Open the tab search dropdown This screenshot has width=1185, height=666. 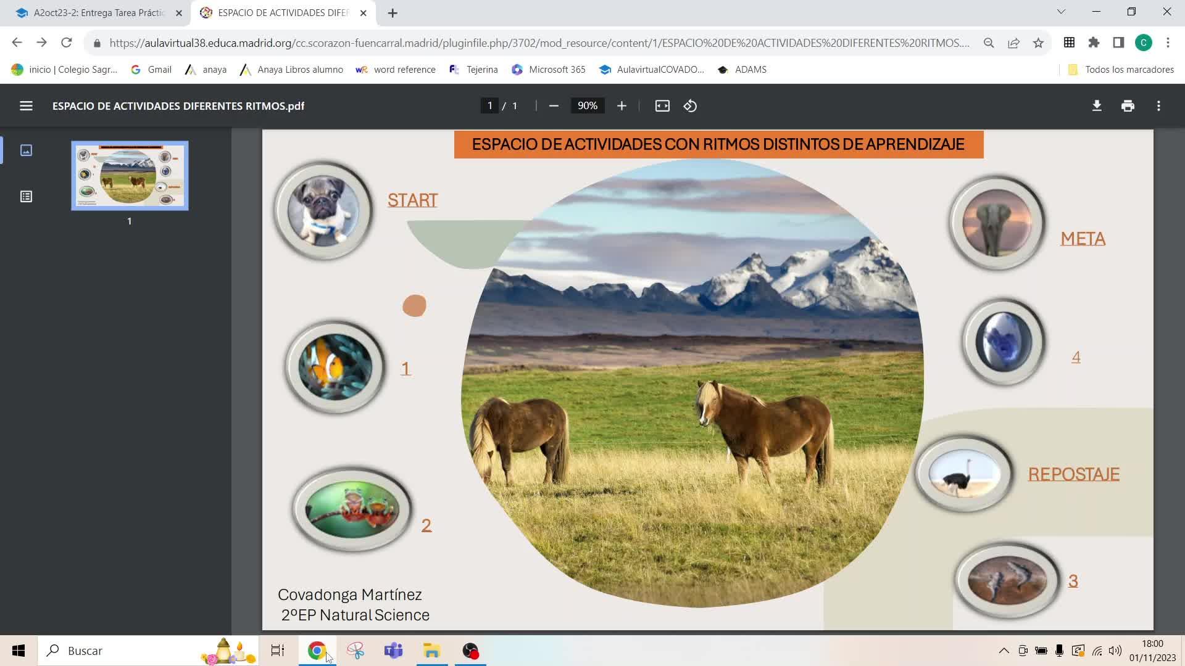(x=1061, y=12)
